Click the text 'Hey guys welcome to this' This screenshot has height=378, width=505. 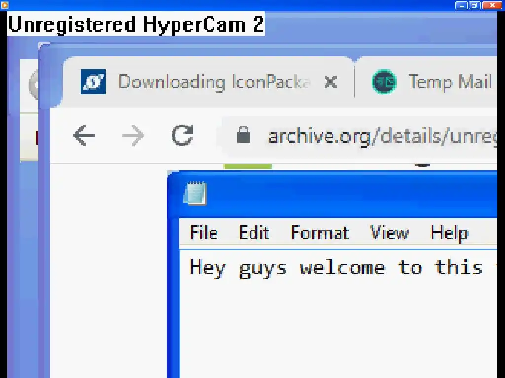pyautogui.click(x=336, y=268)
